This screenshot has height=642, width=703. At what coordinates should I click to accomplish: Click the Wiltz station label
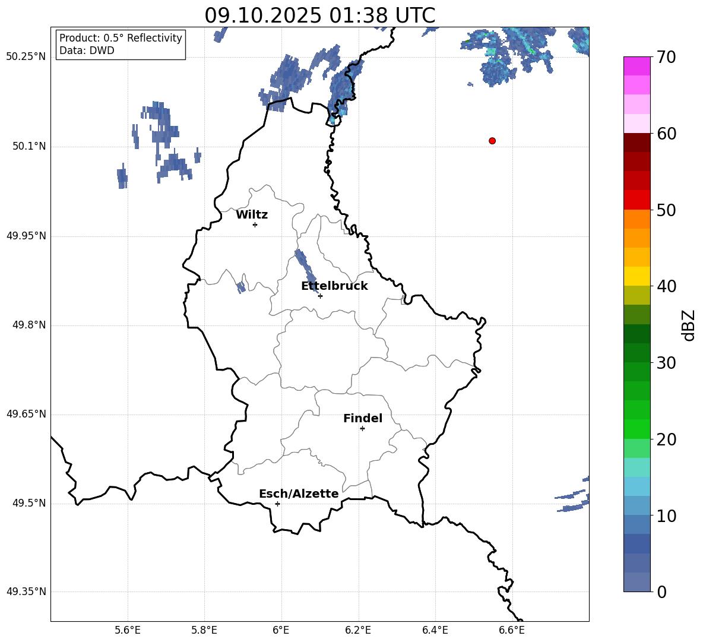[252, 215]
